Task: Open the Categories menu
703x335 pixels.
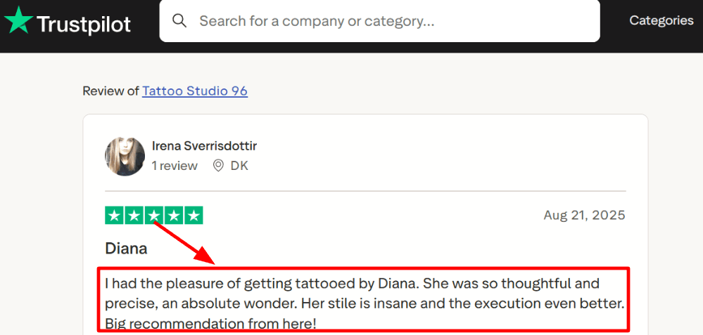Action: (661, 20)
